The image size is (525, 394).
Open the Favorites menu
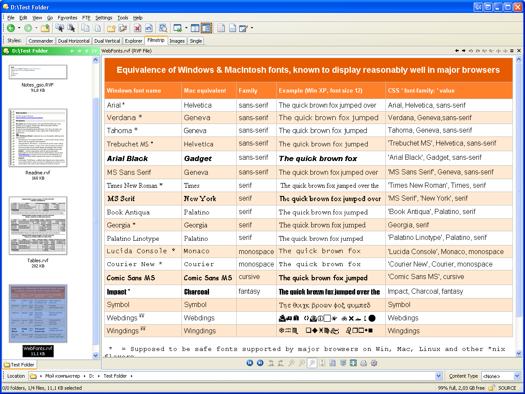[68, 18]
